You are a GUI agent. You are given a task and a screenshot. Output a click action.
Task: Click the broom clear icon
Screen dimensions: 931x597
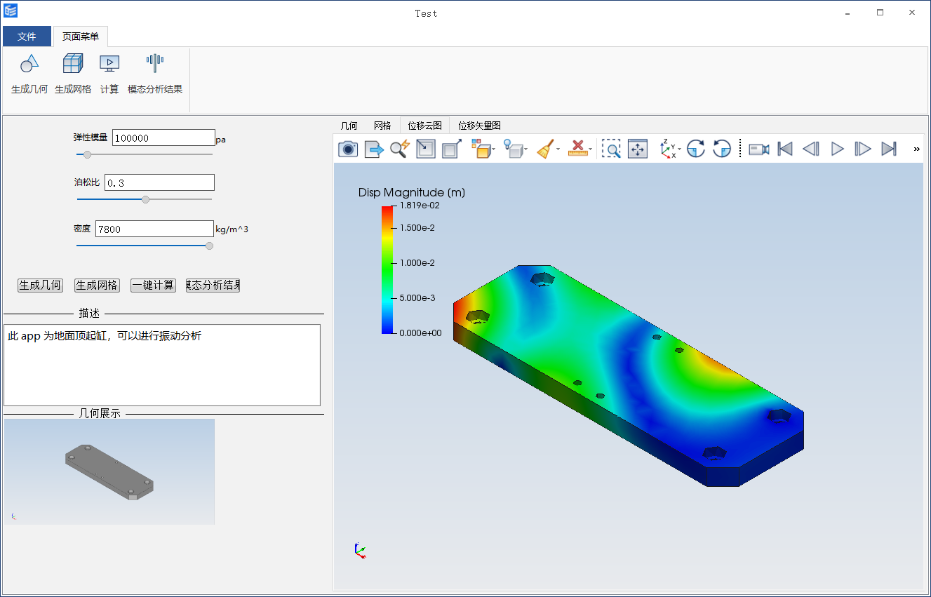[x=545, y=149]
